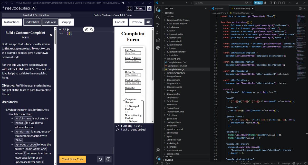The width and height of the screenshot is (308, 165).
Task: Click the VS Code Update button
Action: [258, 3]
